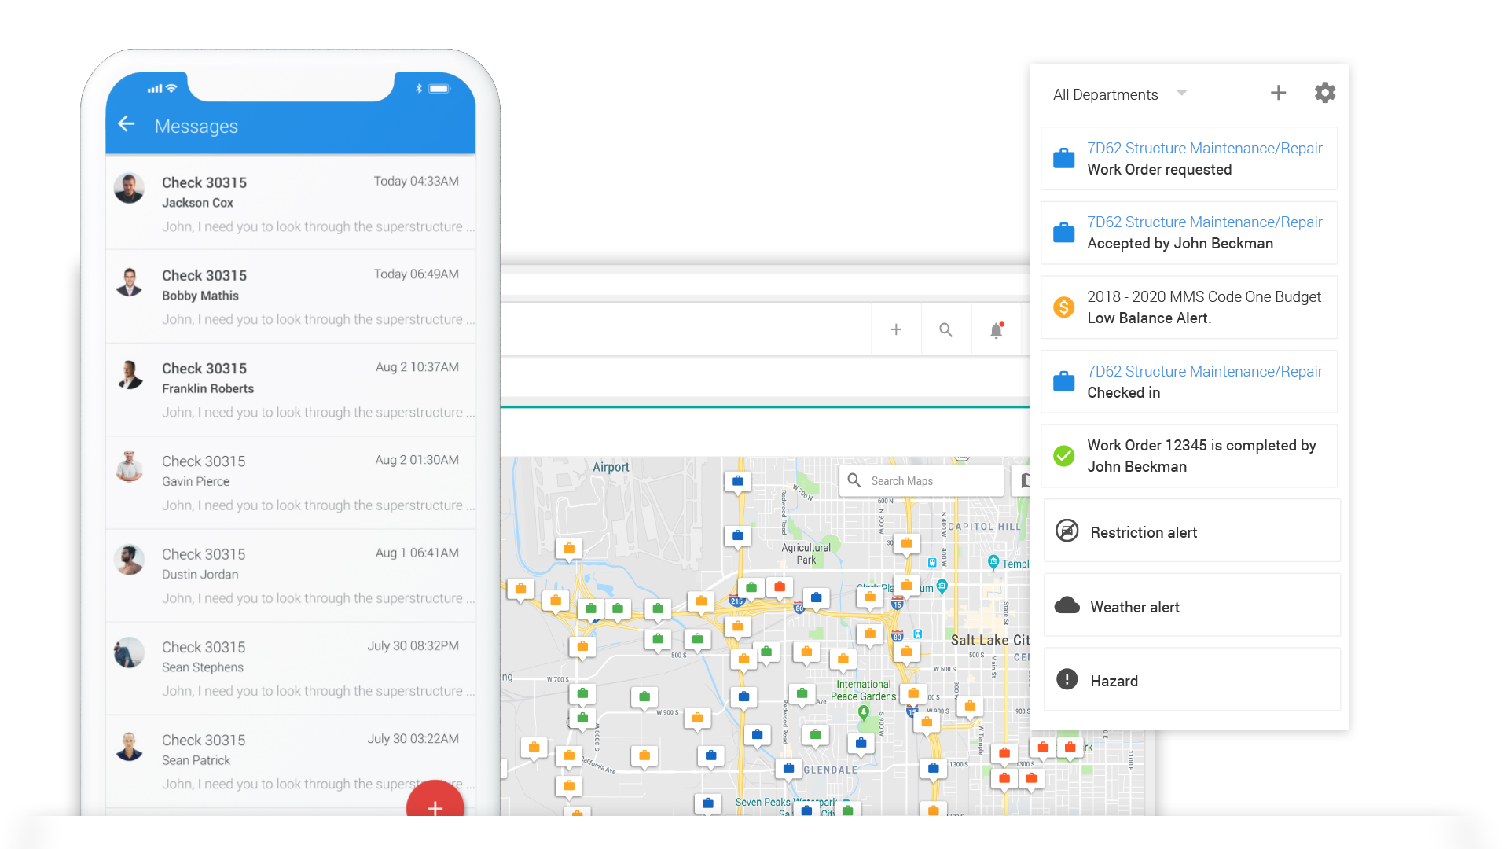Screen dimensions: 1509x849
Task: Click the Airport label on map
Action: pos(611,467)
